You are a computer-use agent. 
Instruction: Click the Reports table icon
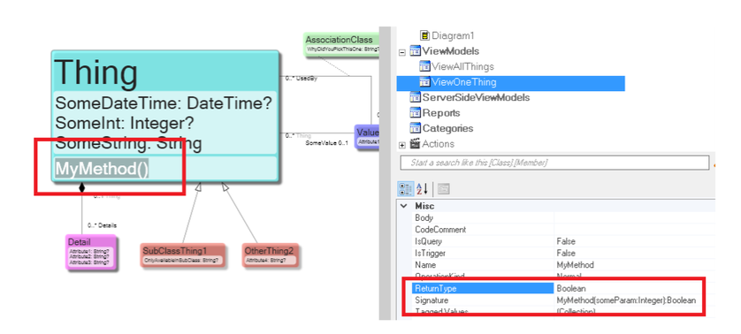[x=415, y=113]
